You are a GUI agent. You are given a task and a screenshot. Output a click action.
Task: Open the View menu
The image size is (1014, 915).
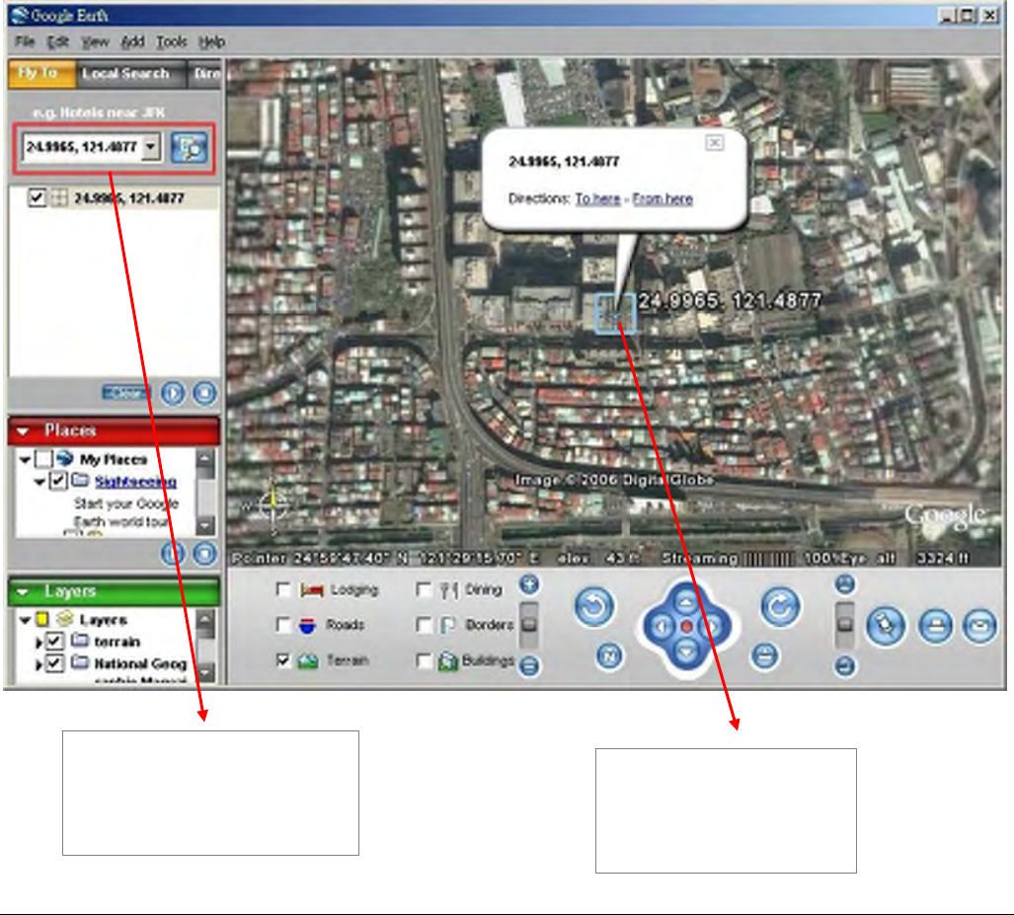pyautogui.click(x=95, y=42)
